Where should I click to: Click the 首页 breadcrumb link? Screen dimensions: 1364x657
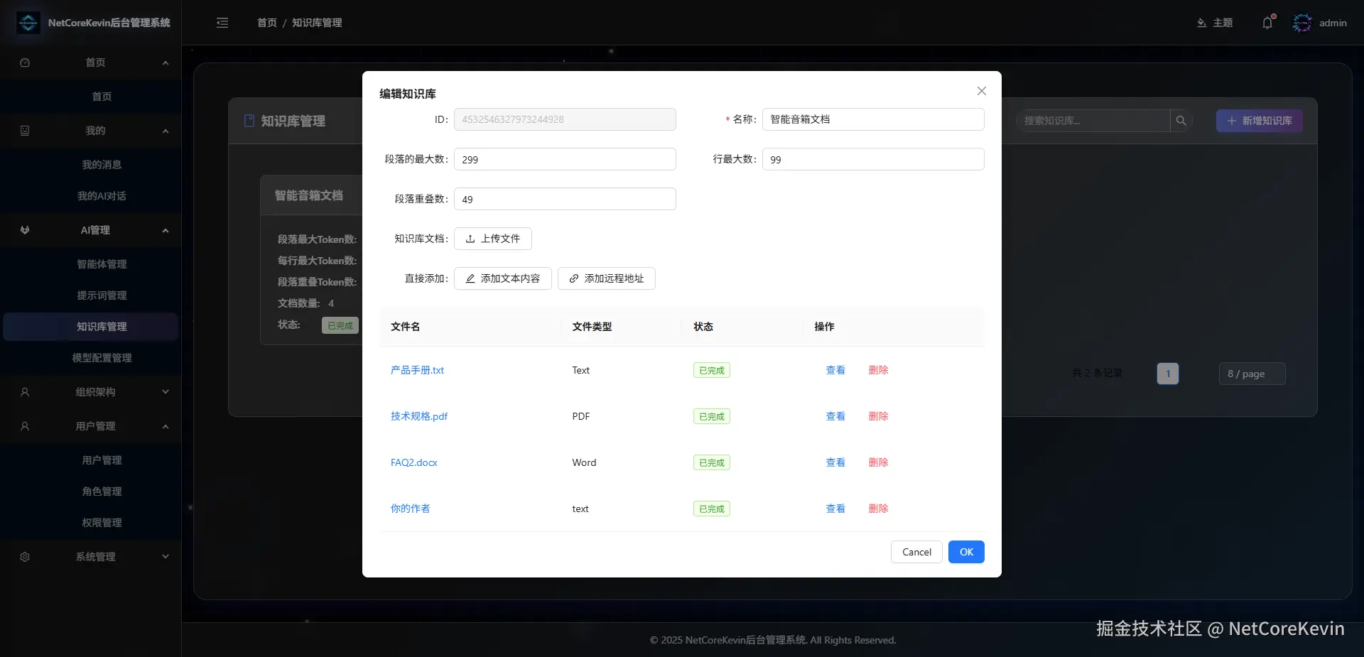click(266, 23)
